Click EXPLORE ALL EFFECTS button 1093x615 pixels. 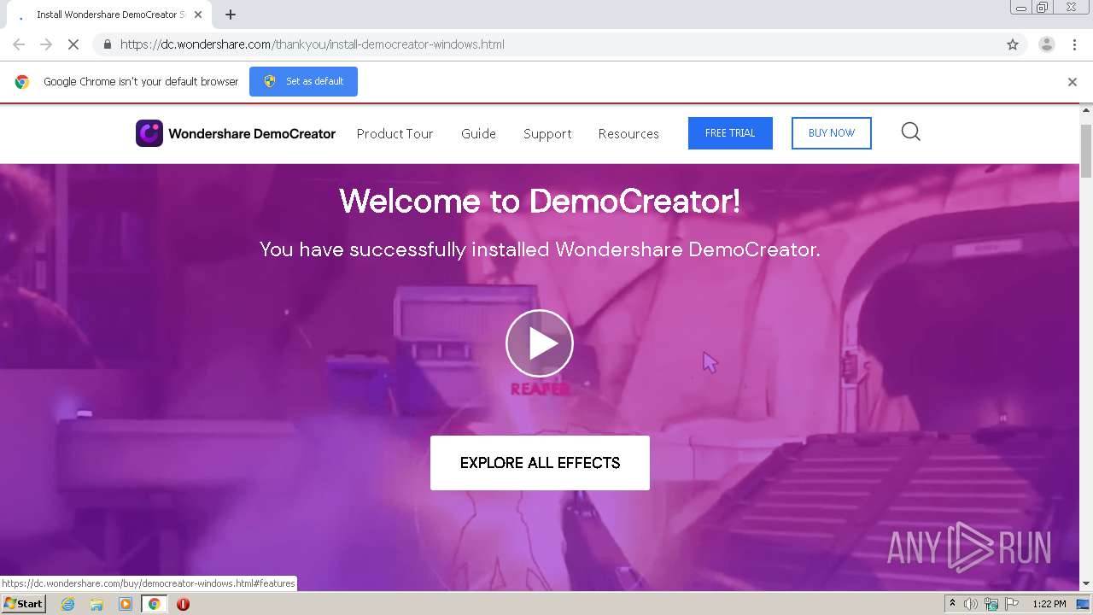pyautogui.click(x=540, y=463)
